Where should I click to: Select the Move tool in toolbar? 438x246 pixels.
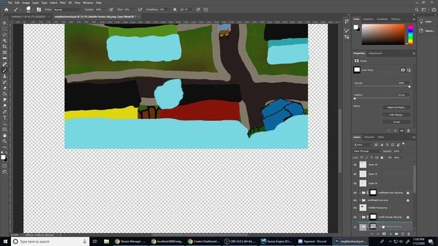[x=5, y=23]
